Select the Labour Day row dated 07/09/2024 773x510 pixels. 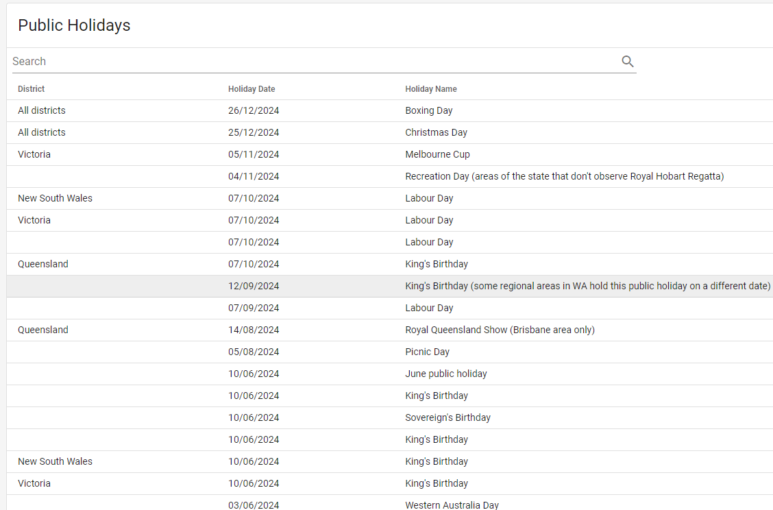pos(429,308)
